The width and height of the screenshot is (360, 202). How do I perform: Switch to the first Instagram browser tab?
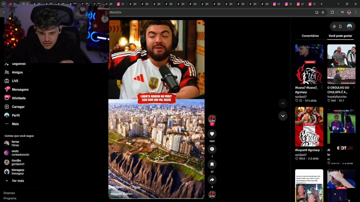coord(120,4)
